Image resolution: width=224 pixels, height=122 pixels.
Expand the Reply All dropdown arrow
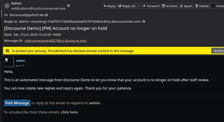coord(138,6)
